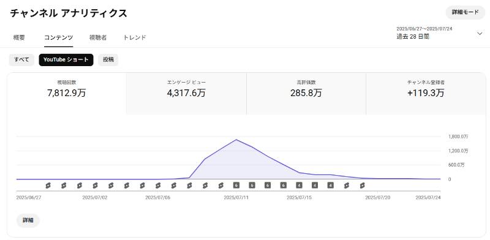
Task: Switch to チャンネル登録者 +119.3万 metric card
Action: (426, 94)
